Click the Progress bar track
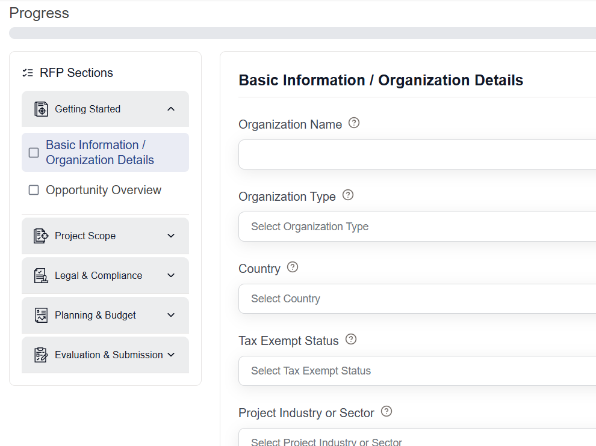The height and width of the screenshot is (446, 596). pyautogui.click(x=303, y=33)
